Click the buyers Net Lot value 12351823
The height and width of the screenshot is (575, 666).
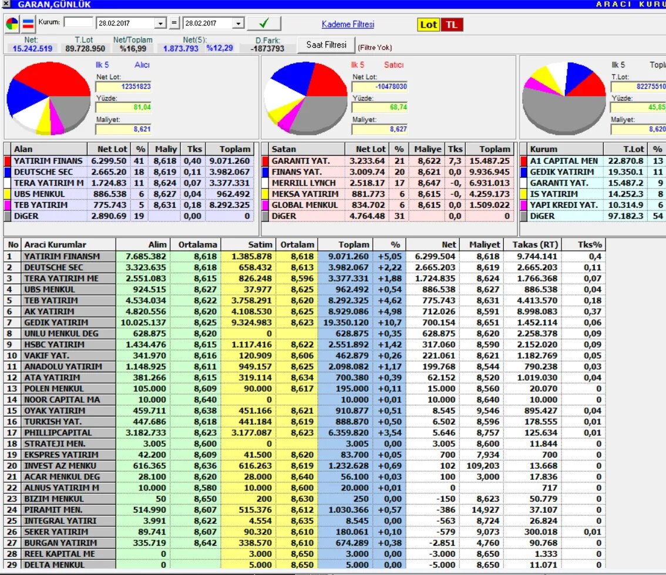tap(123, 87)
